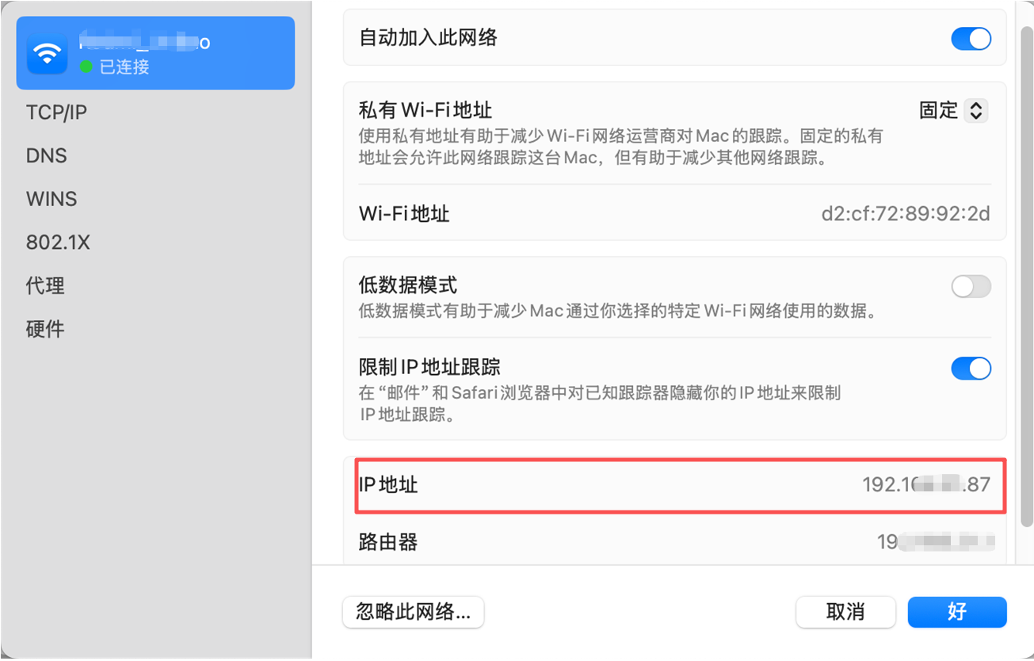The image size is (1034, 661).
Task: Open the 代理 (proxy) section
Action: click(45, 285)
